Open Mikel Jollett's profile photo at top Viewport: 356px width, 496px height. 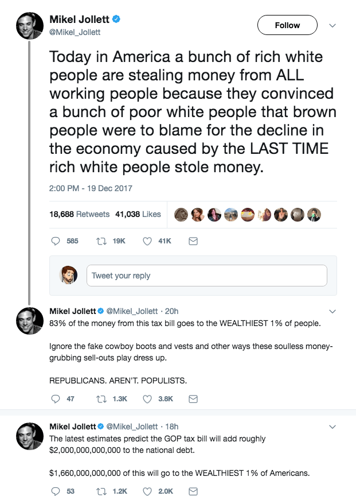(30, 25)
